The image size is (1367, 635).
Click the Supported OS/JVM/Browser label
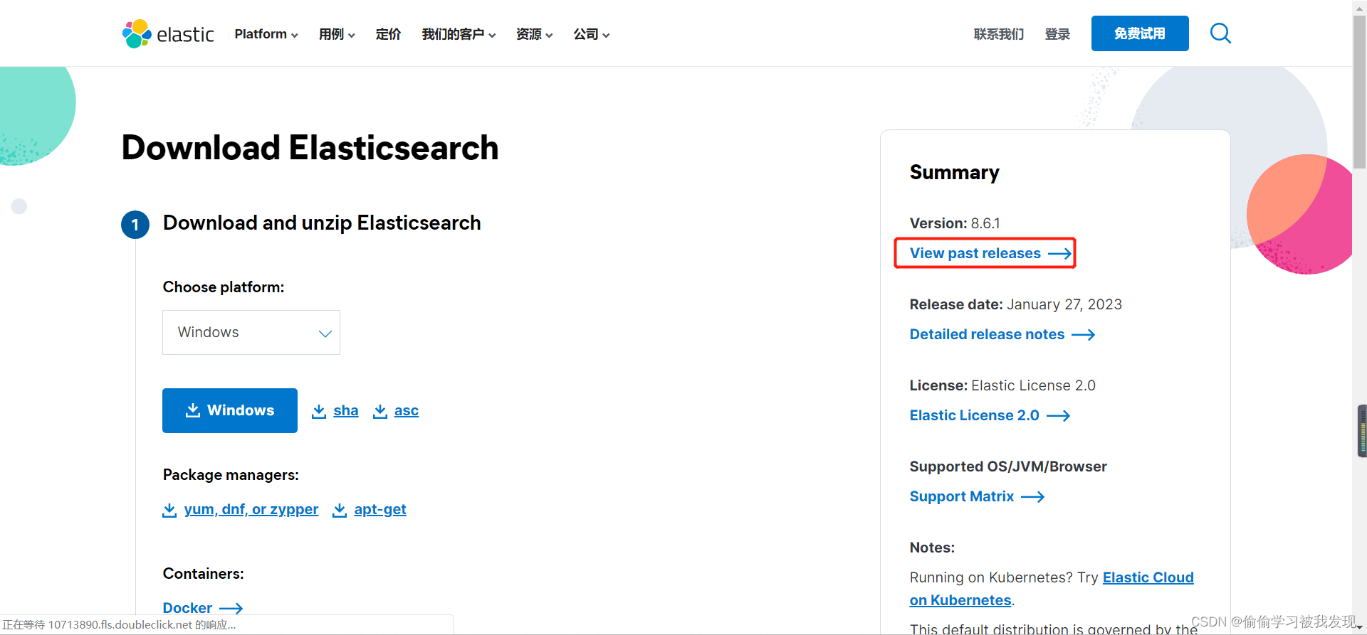tap(1008, 466)
